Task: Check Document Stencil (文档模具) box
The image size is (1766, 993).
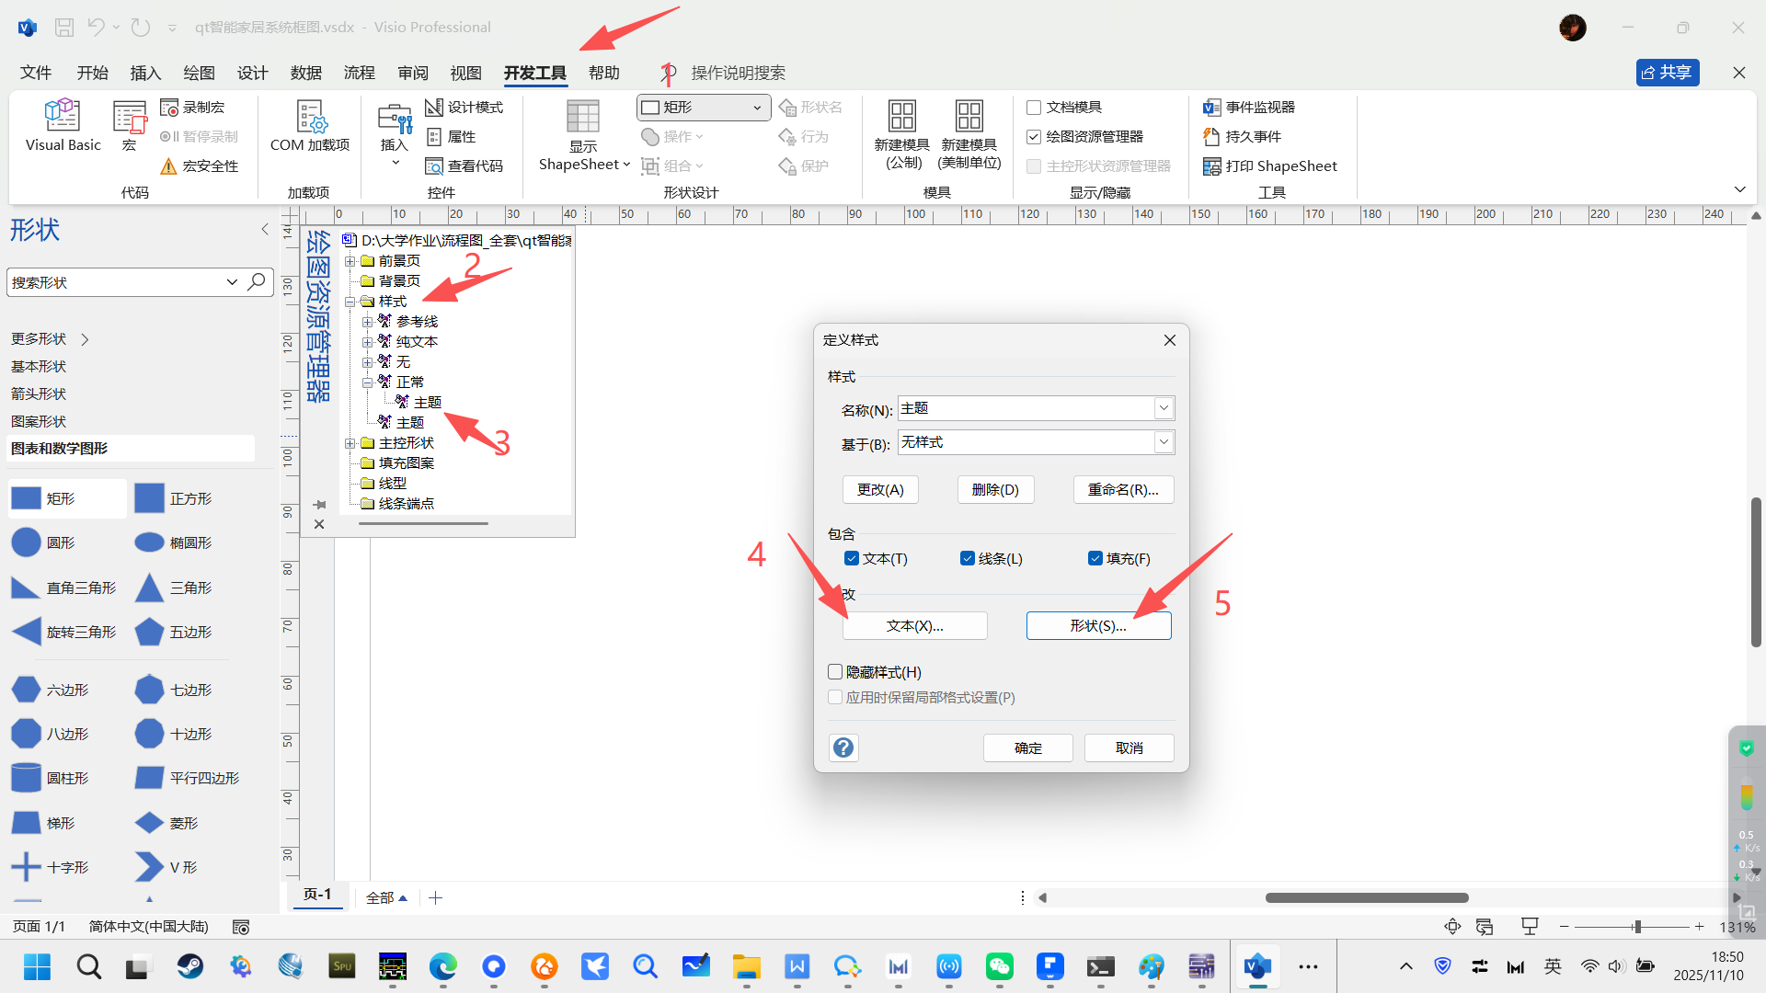Action: (1034, 108)
